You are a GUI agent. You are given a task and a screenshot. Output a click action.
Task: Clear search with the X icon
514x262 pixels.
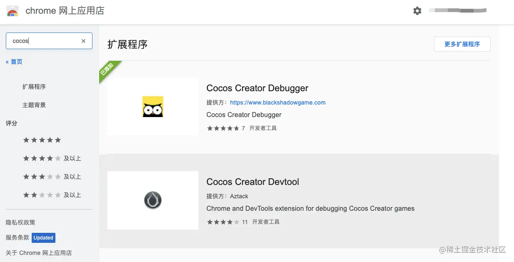coord(83,41)
